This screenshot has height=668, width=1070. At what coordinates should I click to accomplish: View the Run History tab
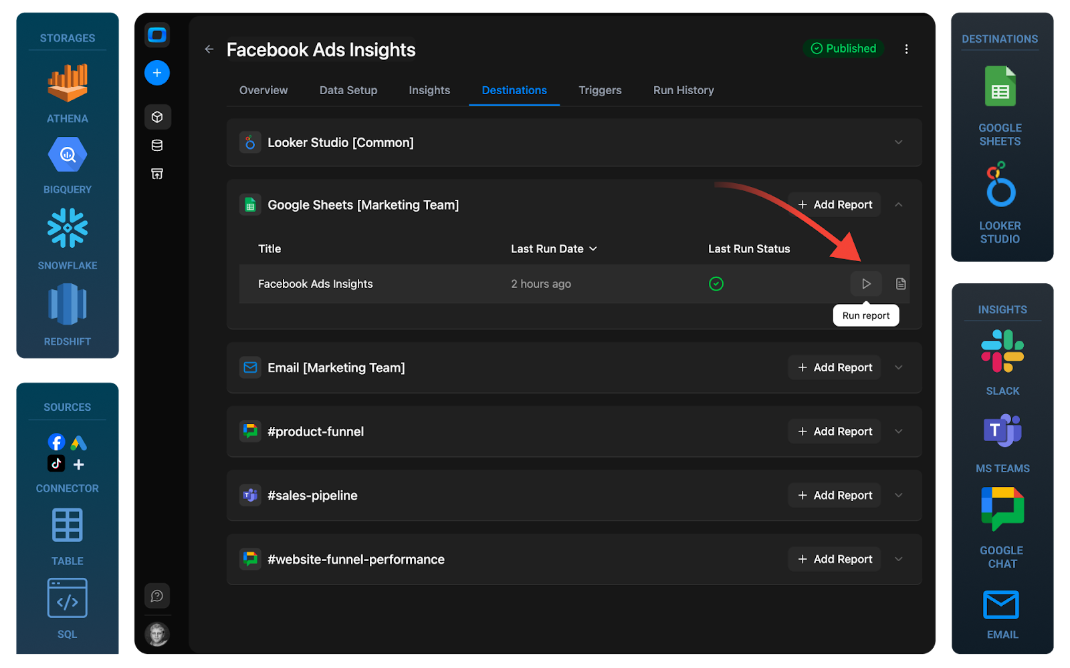tap(683, 90)
